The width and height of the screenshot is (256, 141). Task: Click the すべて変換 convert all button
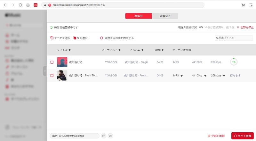(243, 136)
